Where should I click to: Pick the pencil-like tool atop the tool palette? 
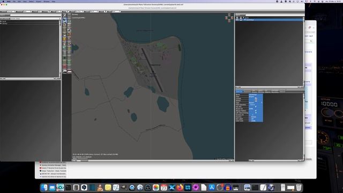tap(64, 16)
